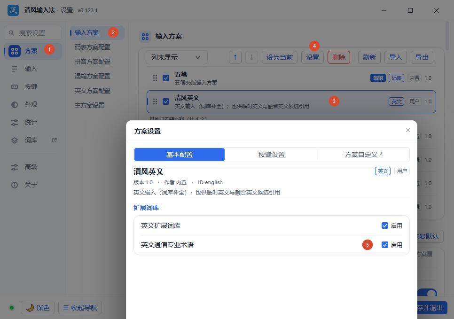Click the 刷新 button
This screenshot has width=454, height=319.
[x=369, y=57]
